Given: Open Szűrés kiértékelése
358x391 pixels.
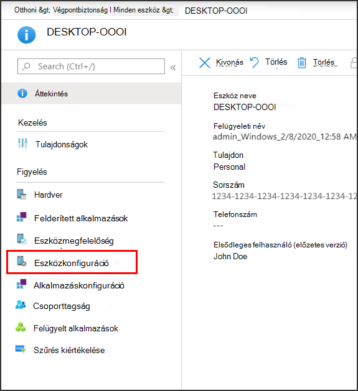Looking at the screenshot, I should coord(69,350).
